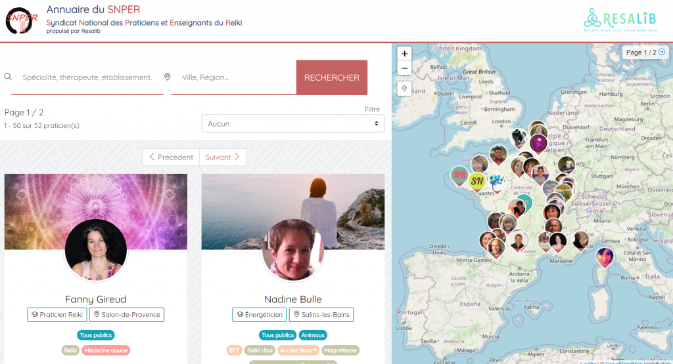Click the Médecine douce tag
Screen dimensions: 673x364
[106, 350]
